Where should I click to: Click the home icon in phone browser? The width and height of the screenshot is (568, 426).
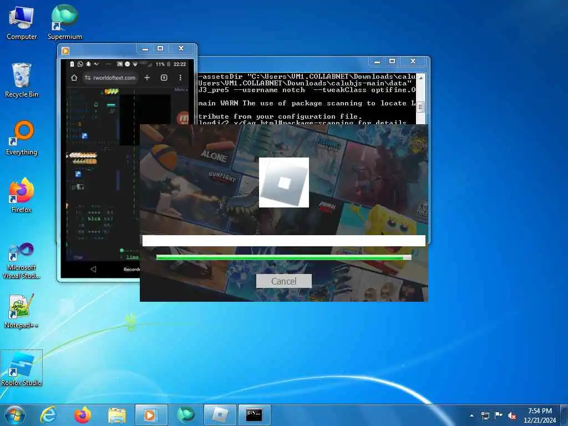(74, 78)
